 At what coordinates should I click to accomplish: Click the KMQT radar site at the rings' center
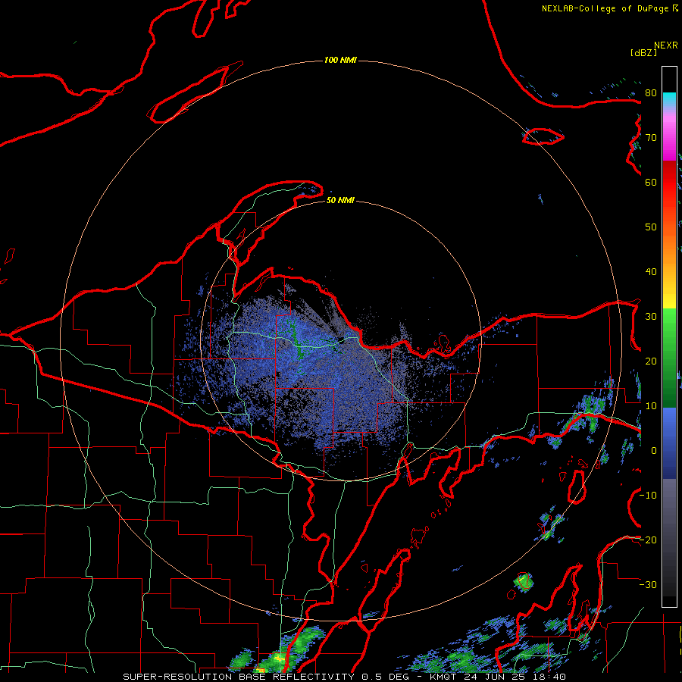click(x=340, y=340)
